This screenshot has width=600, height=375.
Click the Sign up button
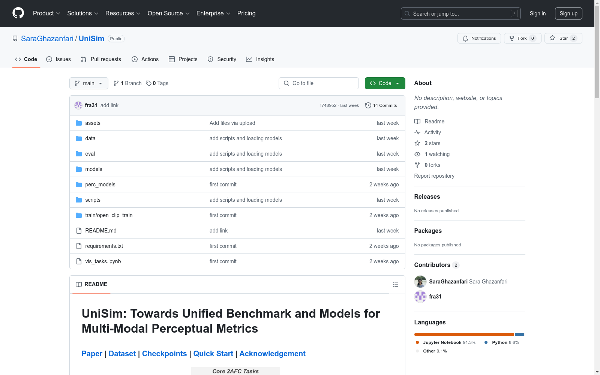(568, 13)
